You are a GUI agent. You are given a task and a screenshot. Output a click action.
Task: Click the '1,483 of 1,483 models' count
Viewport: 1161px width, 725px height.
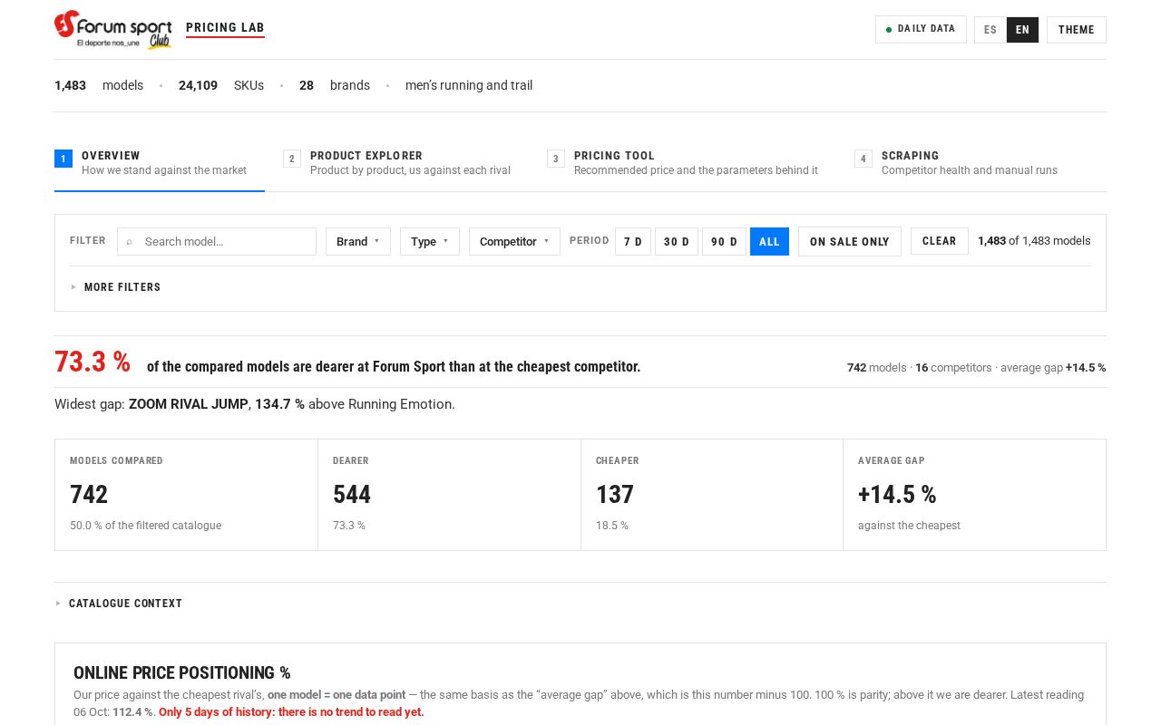pos(1034,241)
